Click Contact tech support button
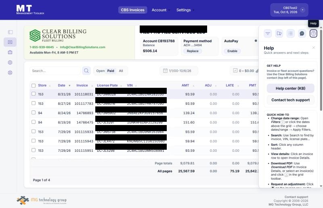Screen dimensions: 323x208 (290, 100)
